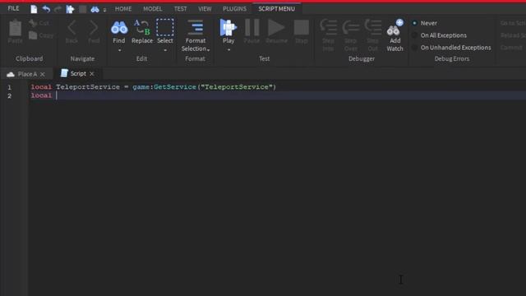Click the binoculars icon in quick access bar

pos(95,9)
